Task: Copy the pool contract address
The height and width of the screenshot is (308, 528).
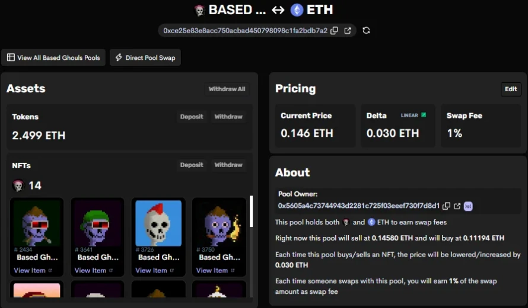Action: pyautogui.click(x=334, y=31)
